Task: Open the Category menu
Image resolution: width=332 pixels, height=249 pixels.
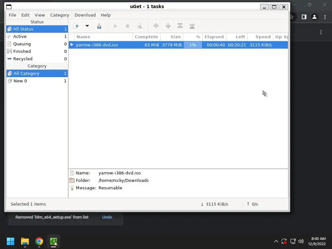Action: point(60,15)
